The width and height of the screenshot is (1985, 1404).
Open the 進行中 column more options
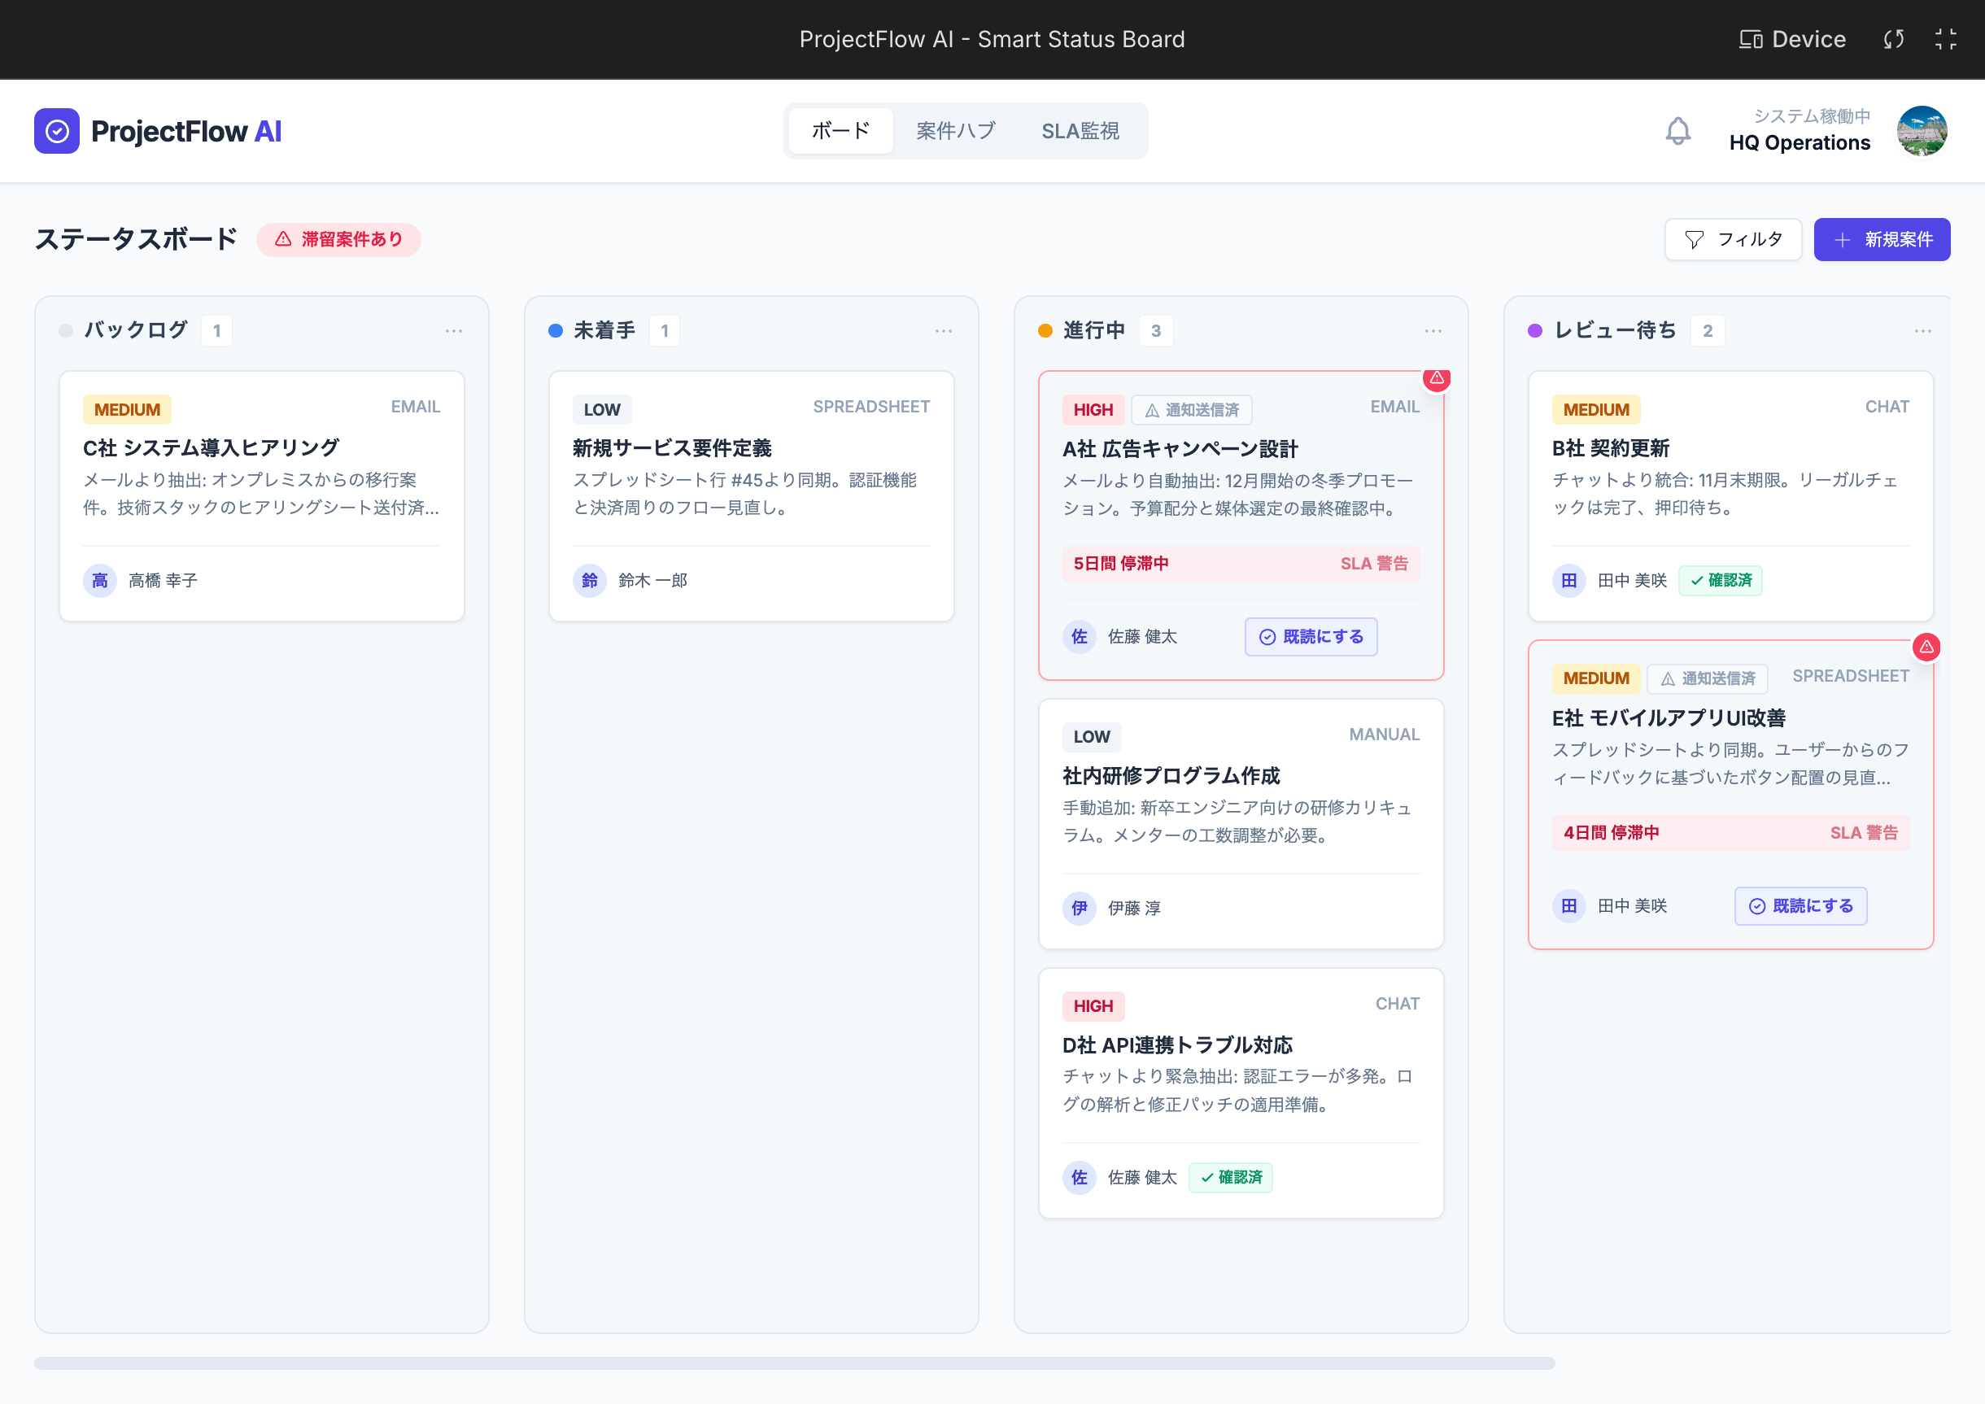pyautogui.click(x=1433, y=331)
